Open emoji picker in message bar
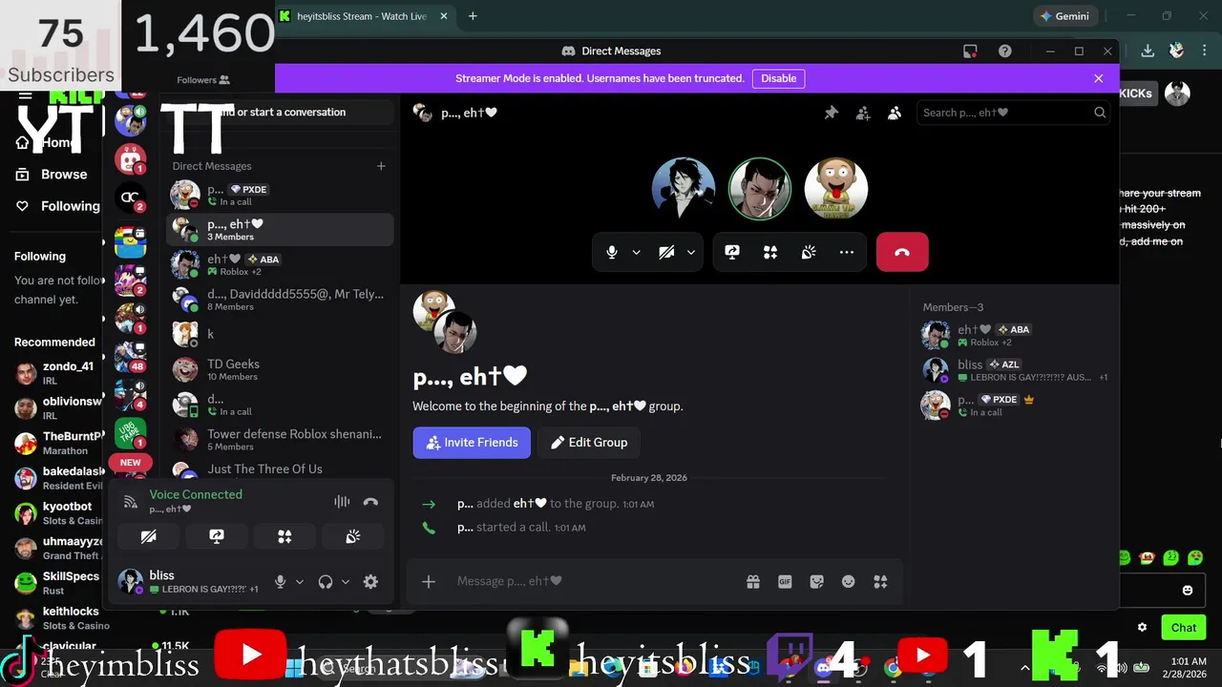Image resolution: width=1222 pixels, height=687 pixels. (x=848, y=581)
